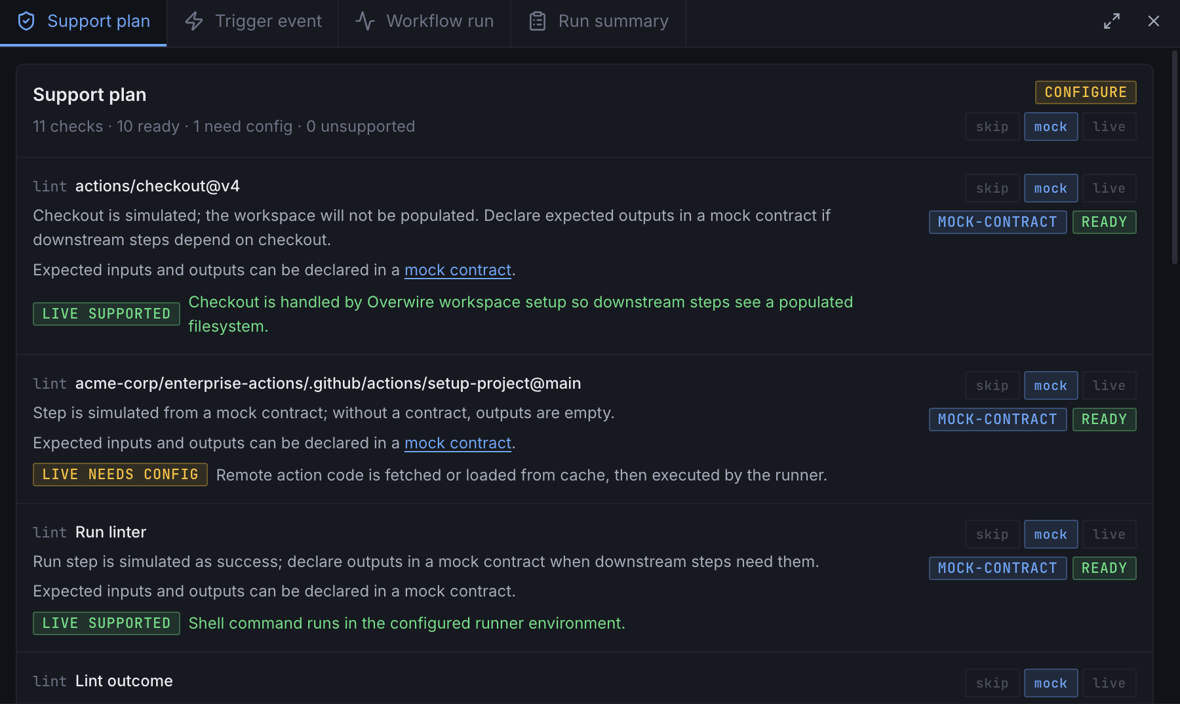Select live for Lint outcome step

coord(1109,683)
